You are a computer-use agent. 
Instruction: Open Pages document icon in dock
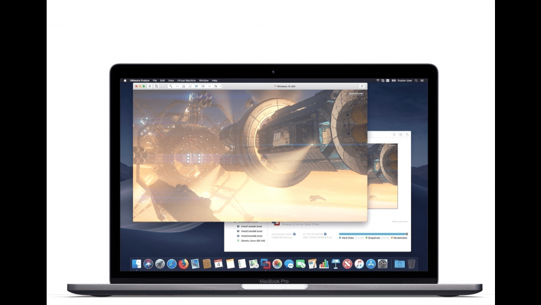[313, 264]
